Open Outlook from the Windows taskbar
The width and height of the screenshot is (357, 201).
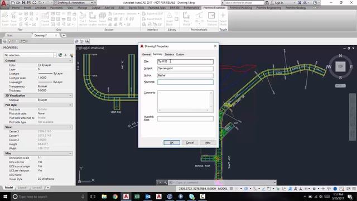(x=148, y=197)
